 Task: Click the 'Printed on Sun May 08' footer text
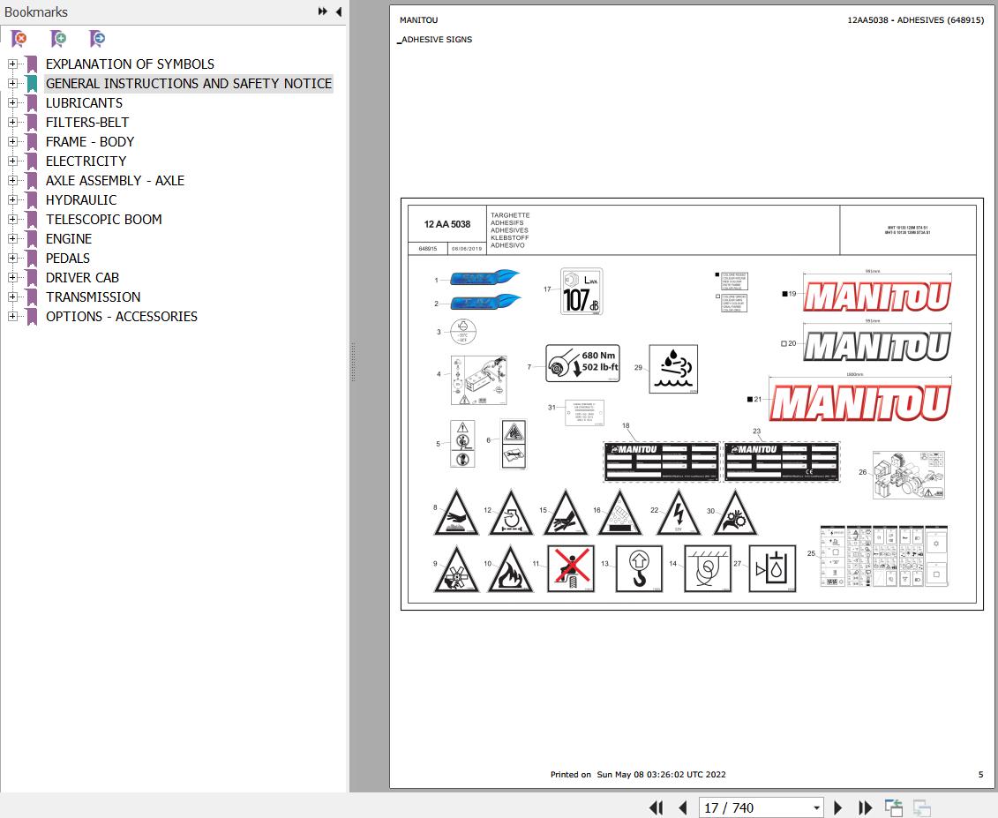click(x=638, y=775)
